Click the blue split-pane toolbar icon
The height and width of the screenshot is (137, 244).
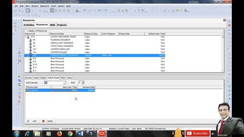pyautogui.click(x=165, y=11)
